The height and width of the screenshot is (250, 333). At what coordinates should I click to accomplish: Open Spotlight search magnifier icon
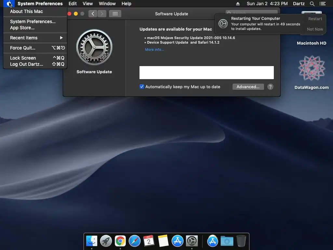[x=312, y=4]
